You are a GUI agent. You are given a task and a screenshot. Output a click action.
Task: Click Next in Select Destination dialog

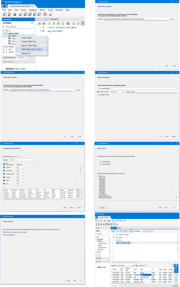click(x=167, y=136)
